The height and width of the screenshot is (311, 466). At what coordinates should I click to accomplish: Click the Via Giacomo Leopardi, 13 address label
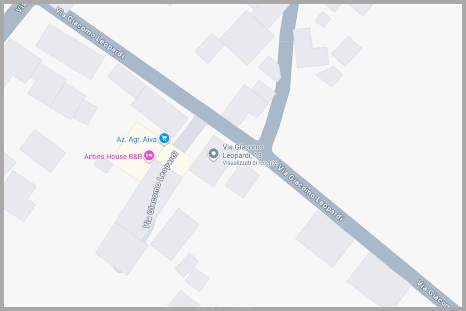tap(243, 151)
